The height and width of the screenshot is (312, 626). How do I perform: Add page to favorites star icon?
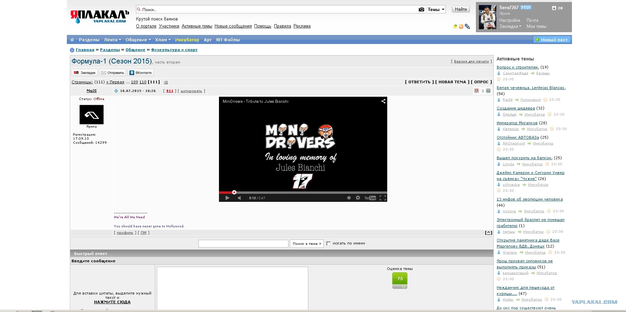coord(455,26)
